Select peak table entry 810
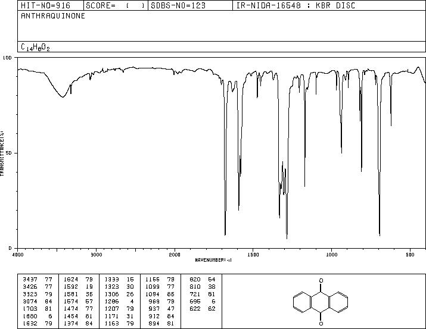 [x=195, y=287]
